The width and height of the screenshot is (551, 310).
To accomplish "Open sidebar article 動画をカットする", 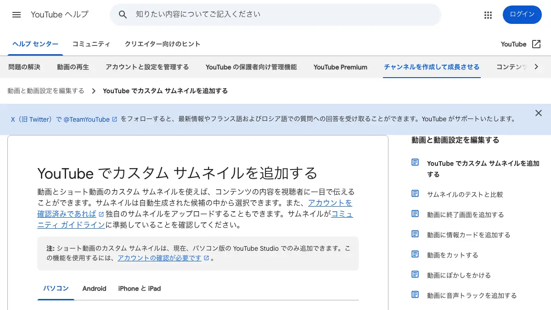I will 453,255.
